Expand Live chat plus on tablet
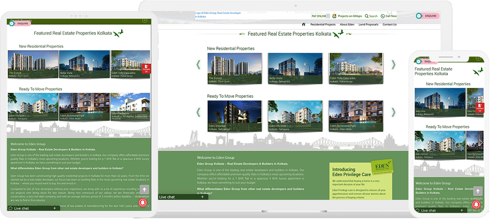 [55, 208]
